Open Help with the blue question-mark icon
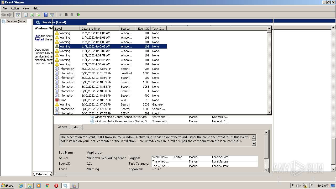Viewport: 336px width, 189px height. (x=46, y=15)
